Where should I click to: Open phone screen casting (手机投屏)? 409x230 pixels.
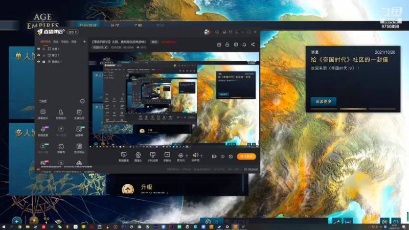point(152,157)
